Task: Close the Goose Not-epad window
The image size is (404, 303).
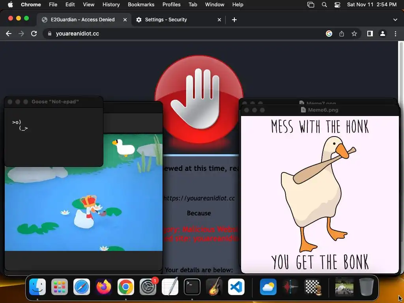Action: 10,102
